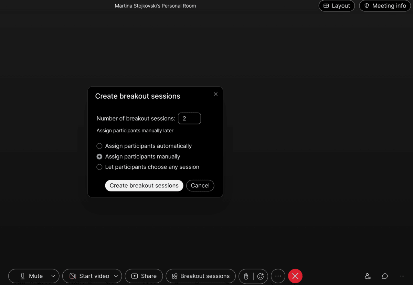
Task: Start sharing with the Share icon
Action: (134, 276)
